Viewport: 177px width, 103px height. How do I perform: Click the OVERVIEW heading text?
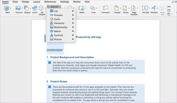[55, 50]
